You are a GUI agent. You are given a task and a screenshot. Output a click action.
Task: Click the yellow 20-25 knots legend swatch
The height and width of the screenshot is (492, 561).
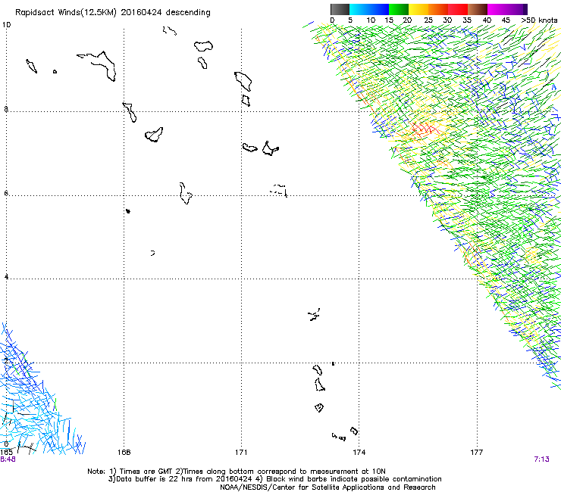coord(418,9)
